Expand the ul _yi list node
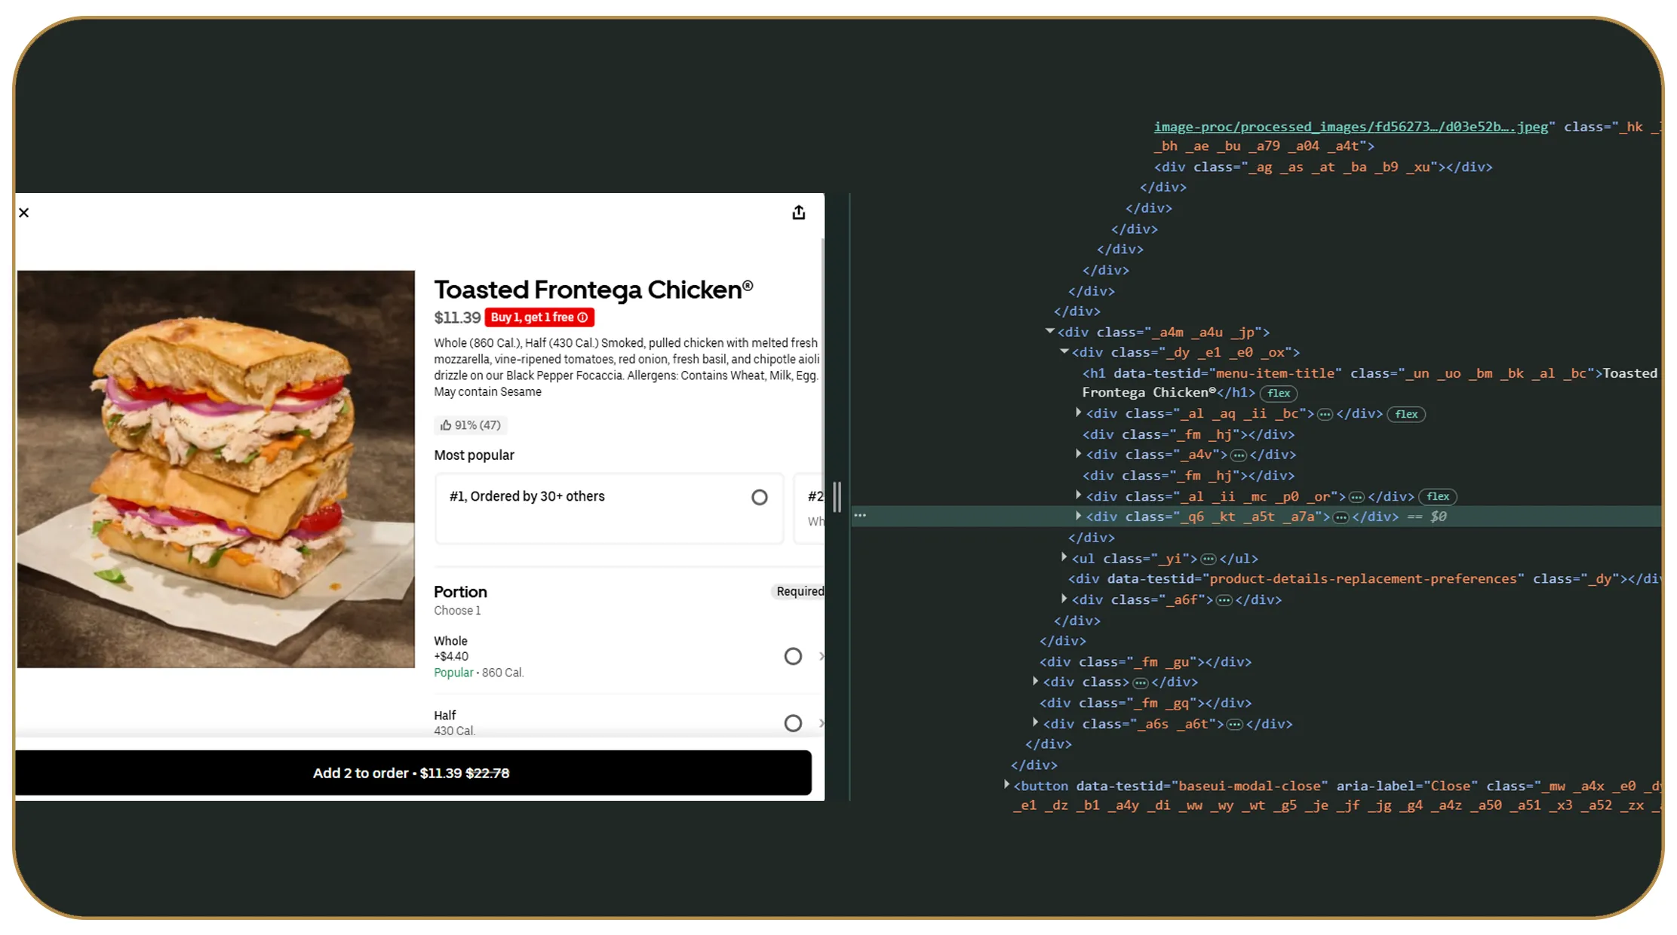The image size is (1677, 935). pyautogui.click(x=1064, y=557)
